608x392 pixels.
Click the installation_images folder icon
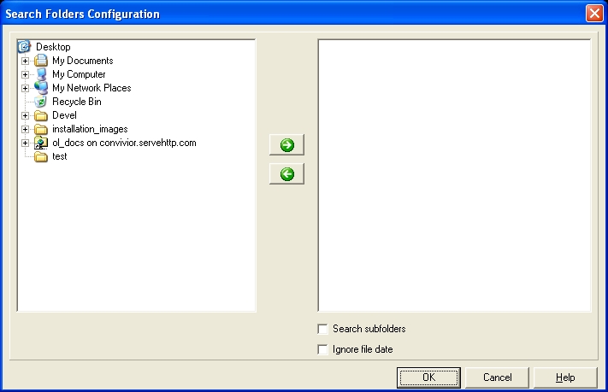coord(41,129)
